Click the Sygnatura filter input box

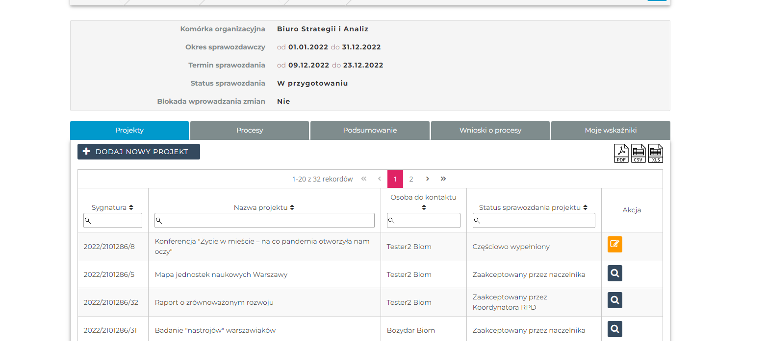(x=113, y=221)
